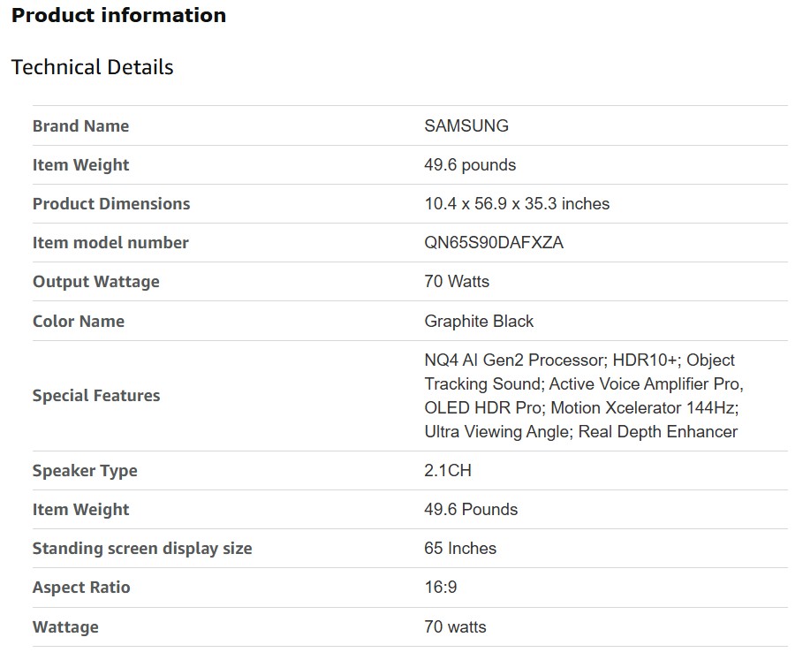
Task: Click the NQ4 AI Gen2 Processor text
Action: [514, 360]
